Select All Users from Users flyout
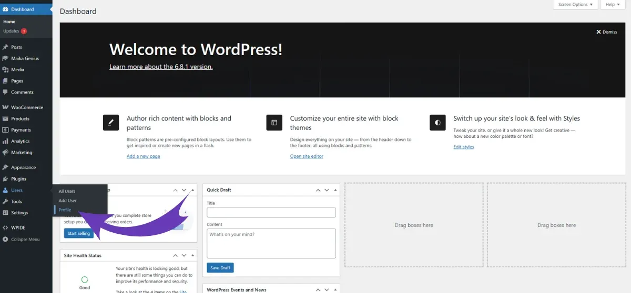 click(x=67, y=191)
